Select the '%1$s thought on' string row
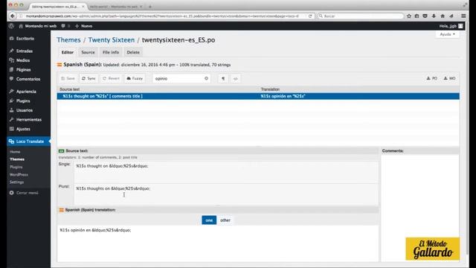The image size is (476, 268). (258, 96)
